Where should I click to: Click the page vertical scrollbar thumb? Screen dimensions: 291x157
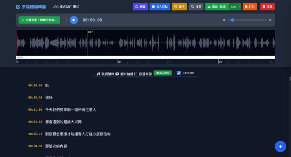(x=290, y=78)
